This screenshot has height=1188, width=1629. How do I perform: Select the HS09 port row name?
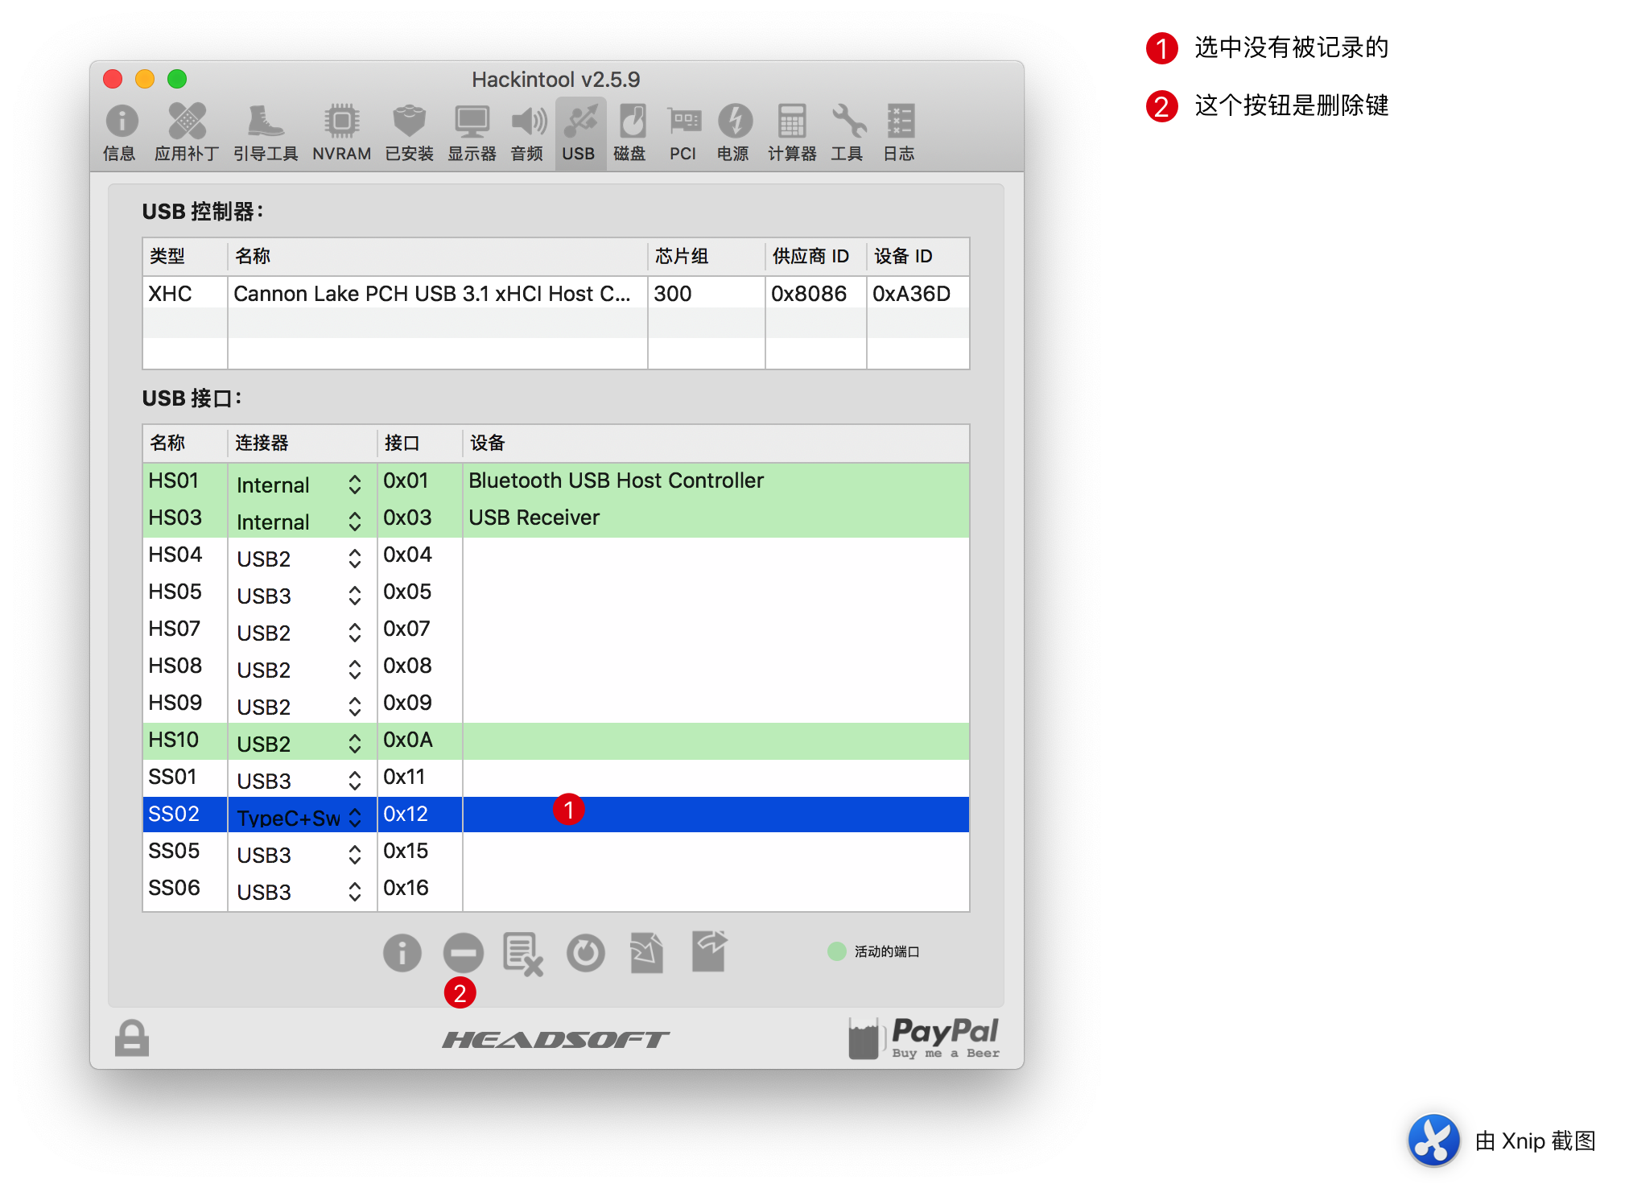[175, 703]
